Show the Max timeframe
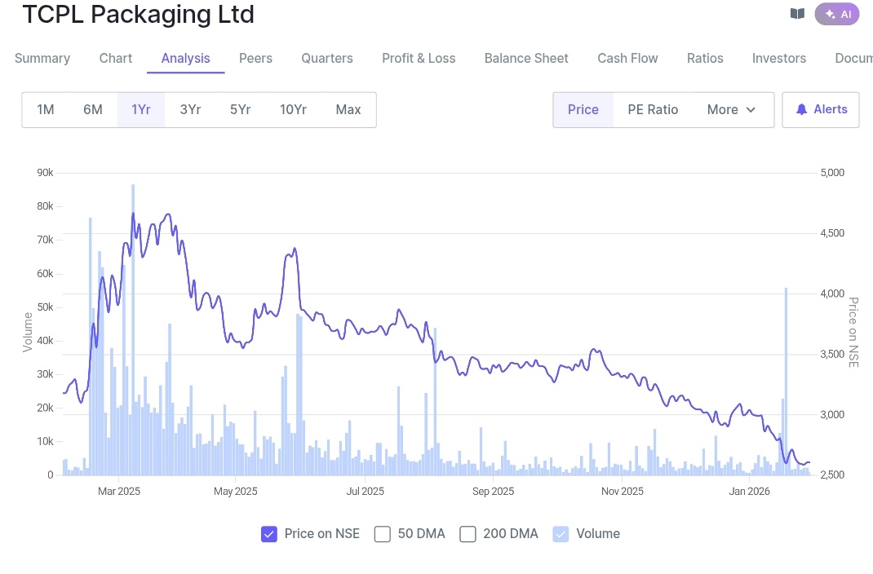 coord(348,109)
